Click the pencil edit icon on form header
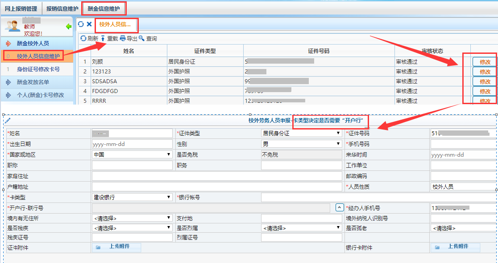The height and width of the screenshot is (263, 498). (x=8, y=121)
